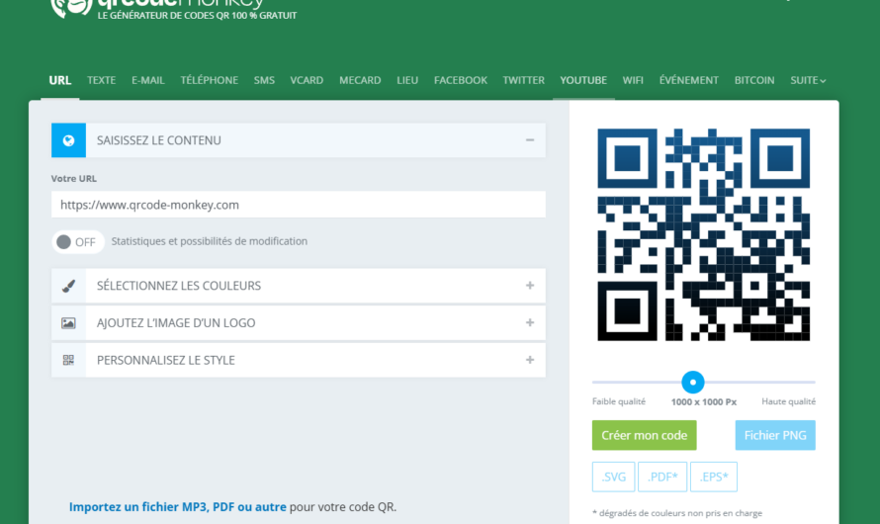Click the Créer mon code button
The height and width of the screenshot is (524, 880).
(645, 435)
